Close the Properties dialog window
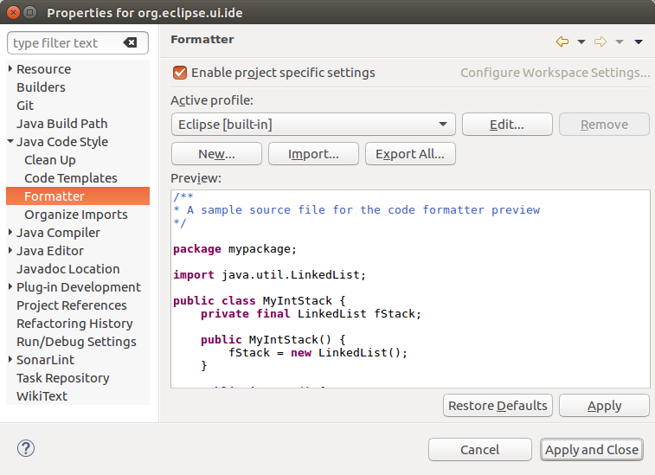 [13, 12]
